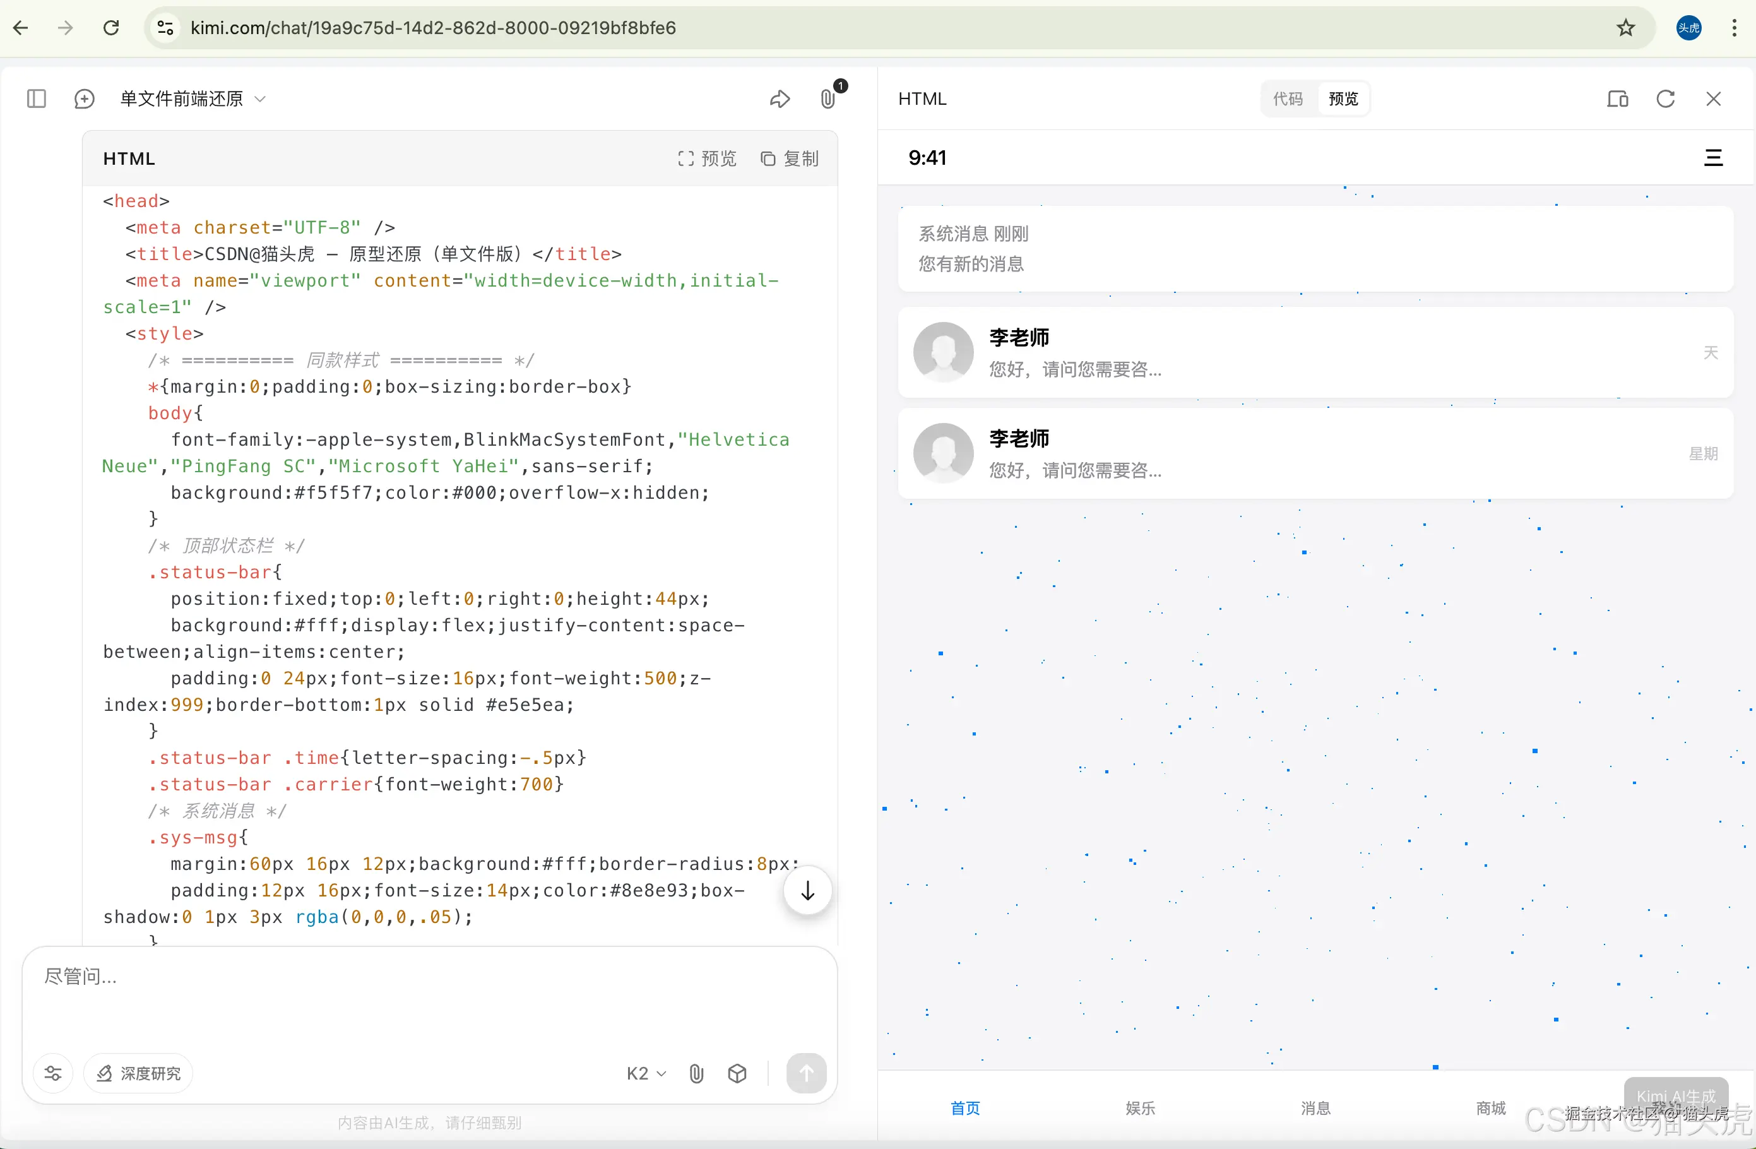Click the cube tools icon in input bar
The width and height of the screenshot is (1756, 1149).
coord(737,1073)
